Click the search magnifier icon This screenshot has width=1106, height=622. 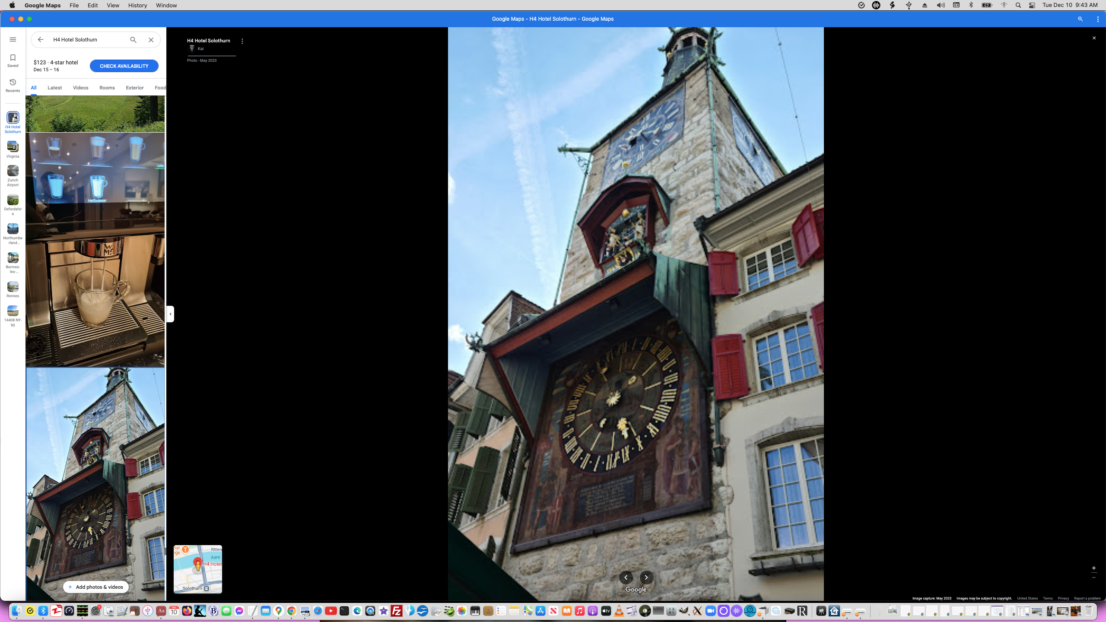click(133, 39)
